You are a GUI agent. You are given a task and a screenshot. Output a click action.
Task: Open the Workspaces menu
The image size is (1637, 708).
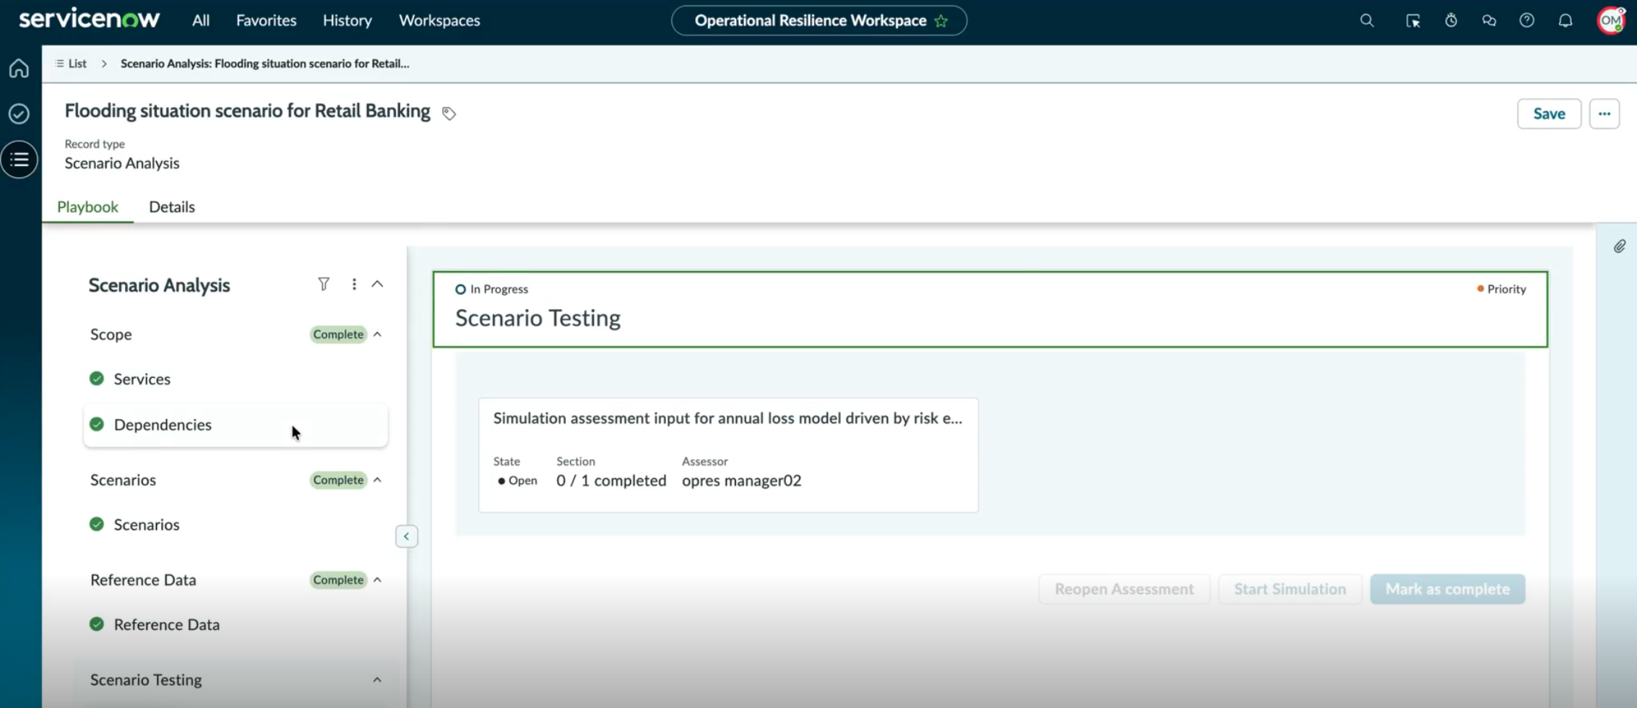pyautogui.click(x=439, y=20)
